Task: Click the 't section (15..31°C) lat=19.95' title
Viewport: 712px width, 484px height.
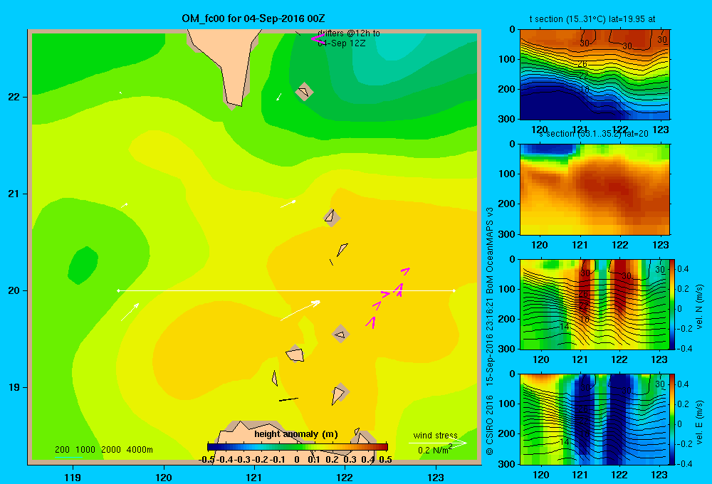Action: [592, 19]
